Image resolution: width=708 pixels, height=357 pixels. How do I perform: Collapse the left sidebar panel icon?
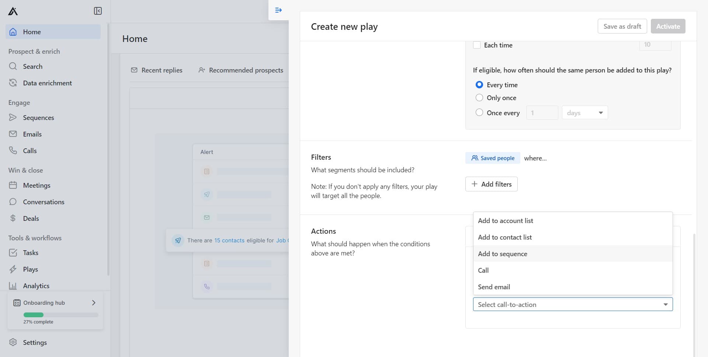98,11
